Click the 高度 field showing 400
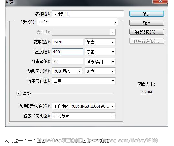 67,52
